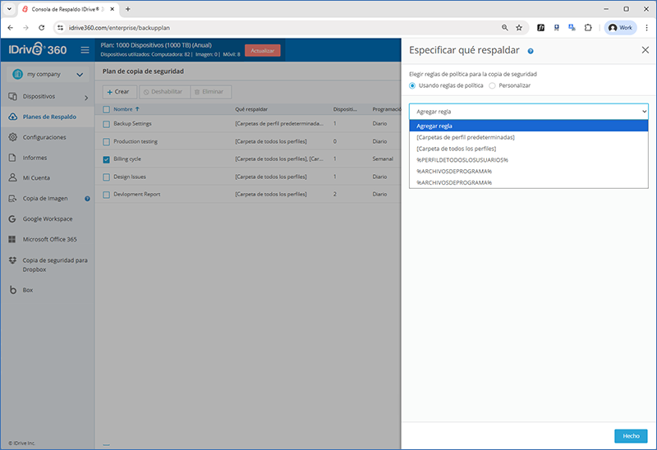Bookmark this page with the star icon
This screenshot has height=450, width=657.
click(x=519, y=27)
